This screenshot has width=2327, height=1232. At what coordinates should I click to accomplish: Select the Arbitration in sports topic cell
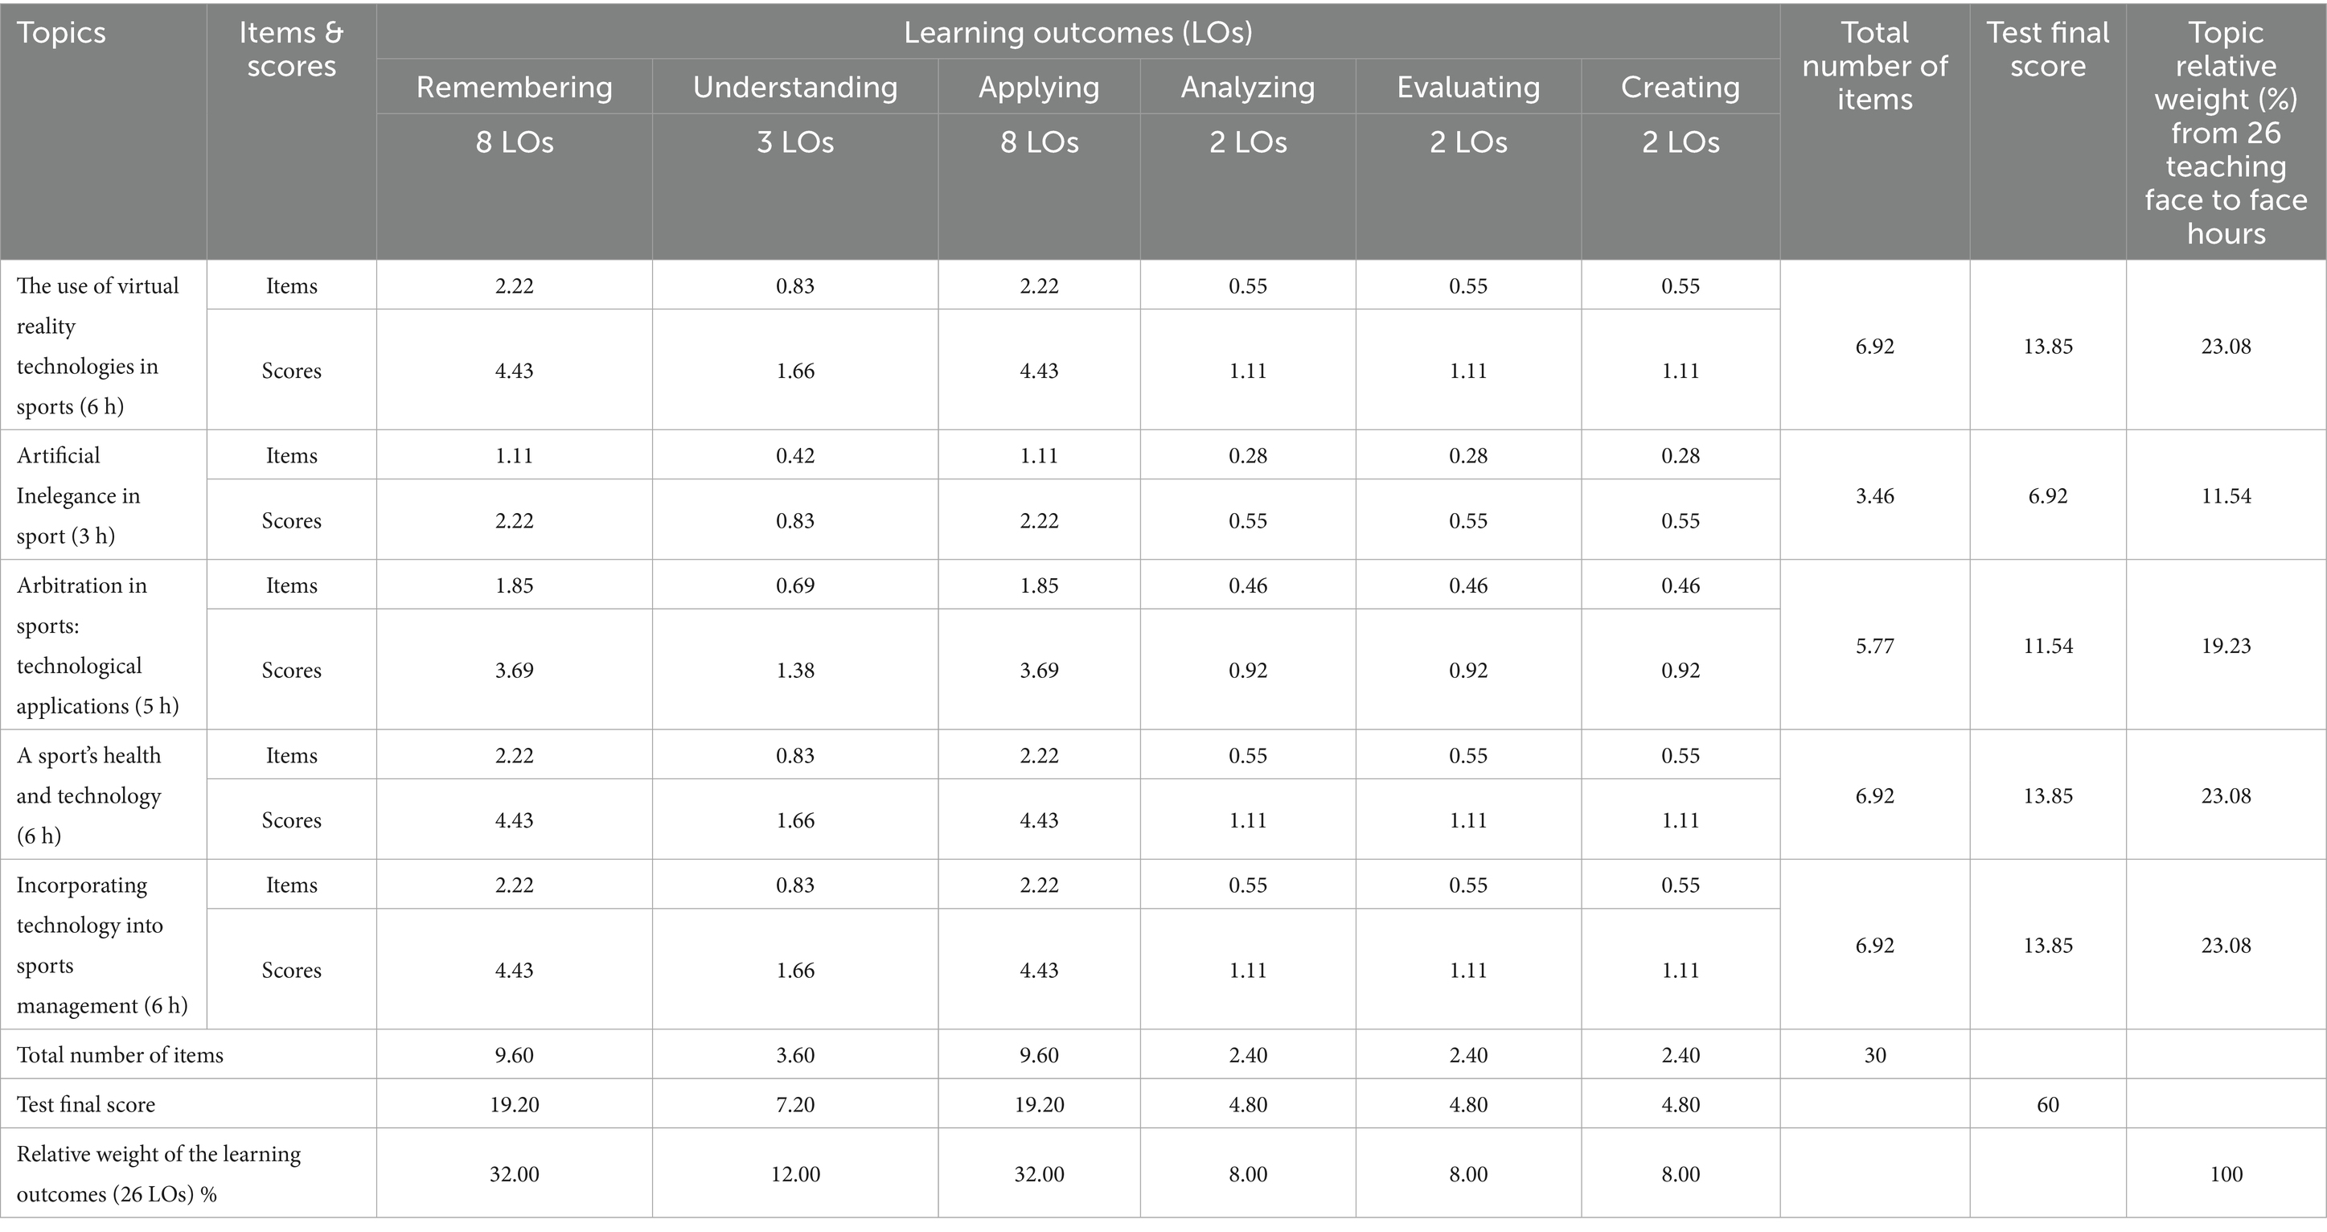coord(97,646)
